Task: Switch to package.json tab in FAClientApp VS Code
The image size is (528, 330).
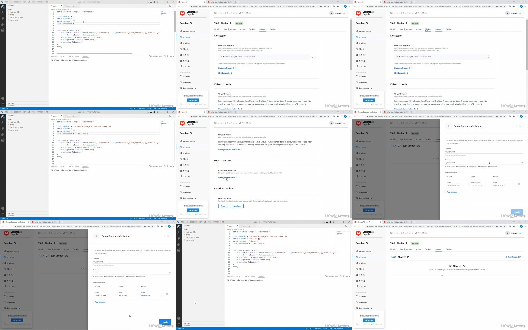Action: [247, 226]
